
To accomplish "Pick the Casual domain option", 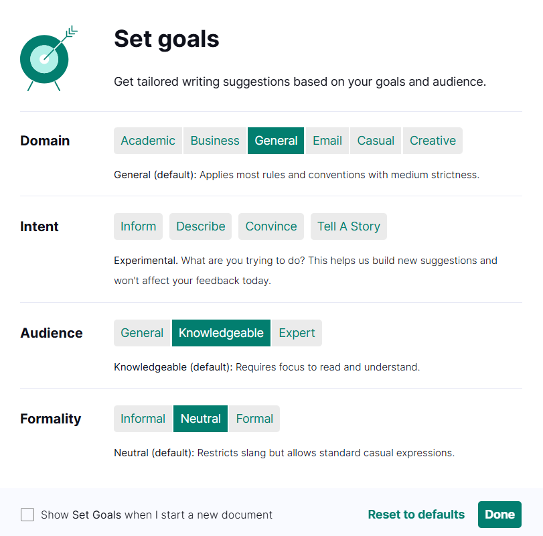I will pyautogui.click(x=376, y=141).
